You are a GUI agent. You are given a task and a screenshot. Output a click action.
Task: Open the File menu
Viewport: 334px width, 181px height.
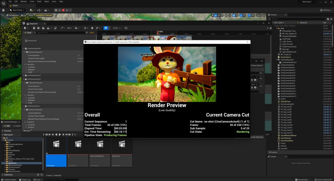[10, 2]
